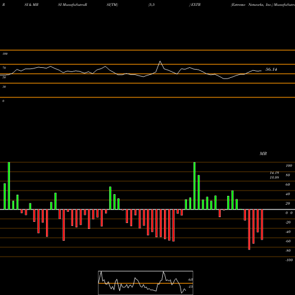The width and height of the screenshot is (295, 295).
Task: Click the "SI MunafaSutraR" header label
Action: pos(73,5)
